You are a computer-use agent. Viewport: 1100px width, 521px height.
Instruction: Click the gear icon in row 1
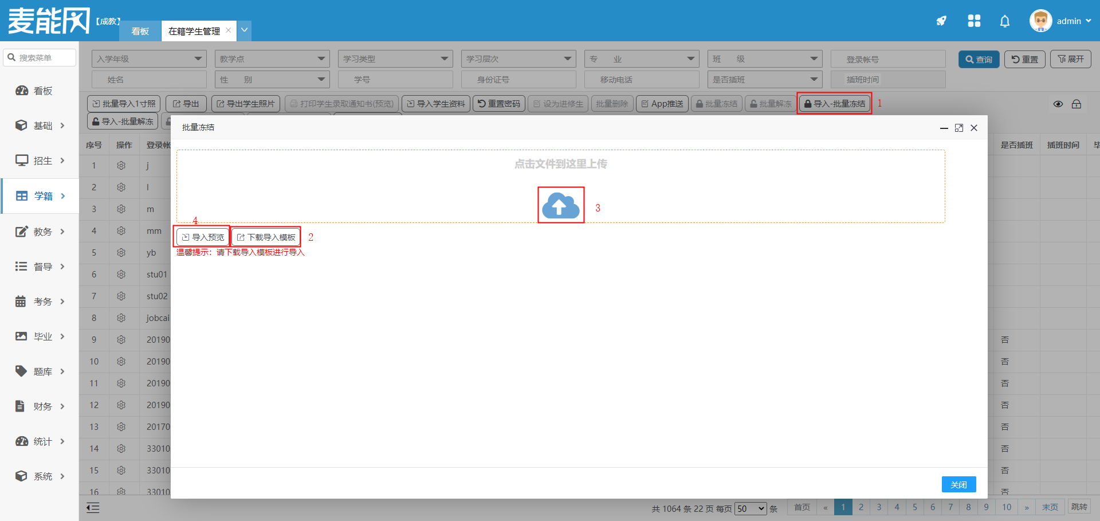point(121,166)
